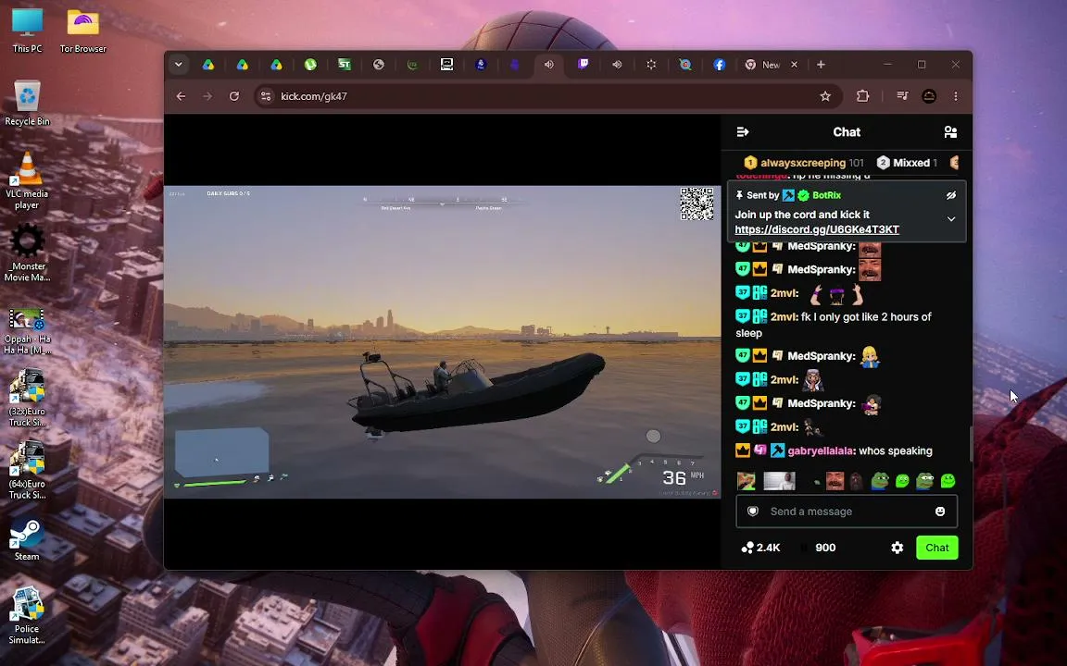Close the New tab
The width and height of the screenshot is (1067, 666).
point(794,65)
